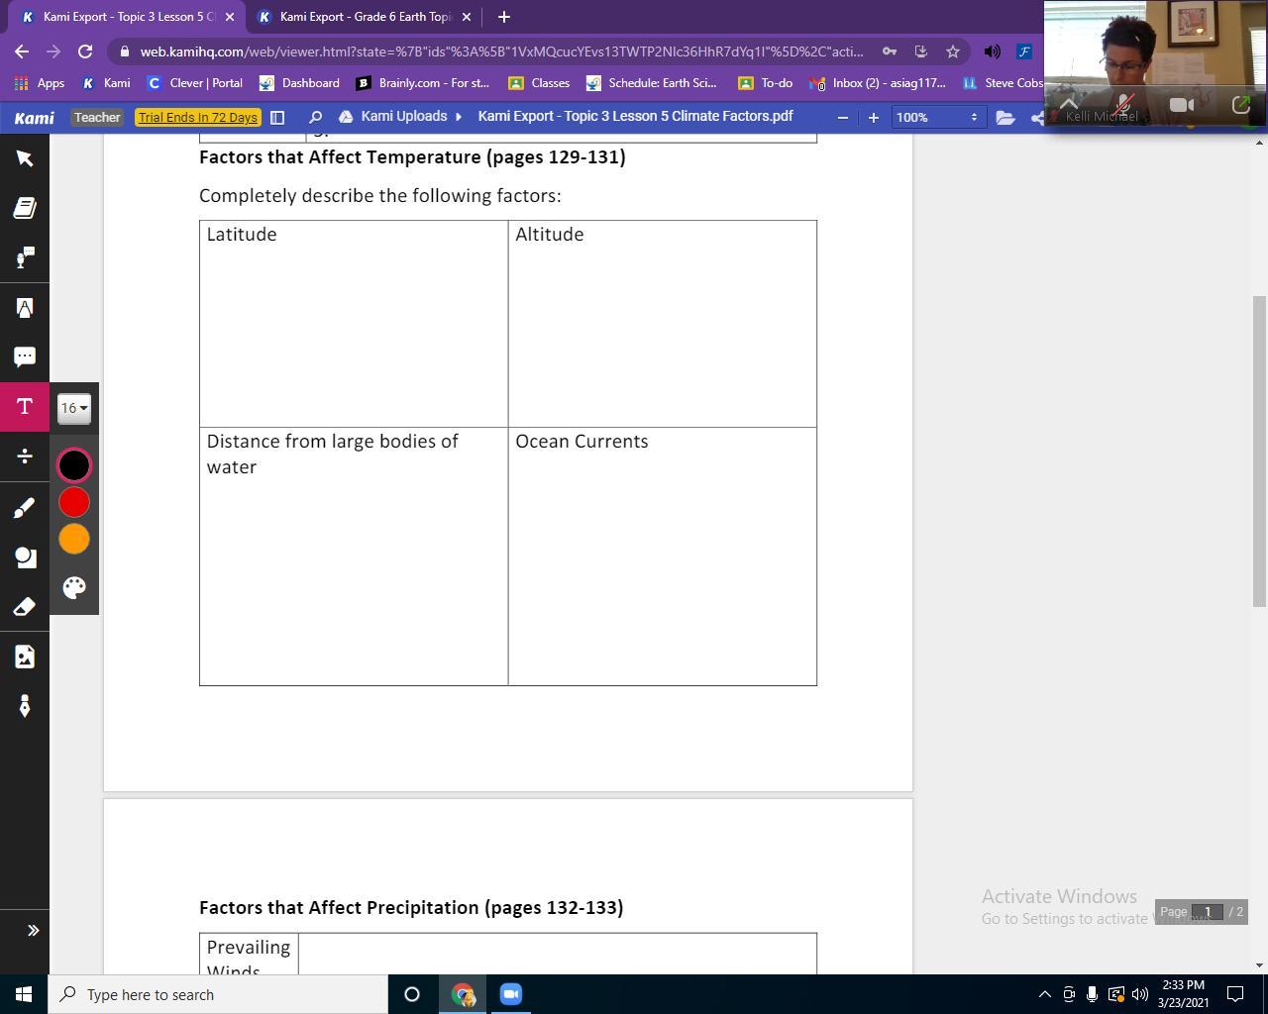Choose the Shapes tool
1268x1014 pixels.
point(25,557)
